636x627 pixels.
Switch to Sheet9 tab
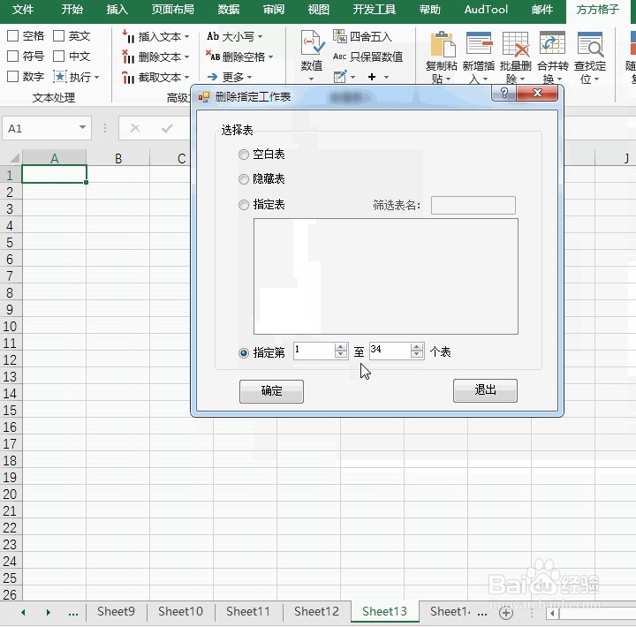coord(116,611)
